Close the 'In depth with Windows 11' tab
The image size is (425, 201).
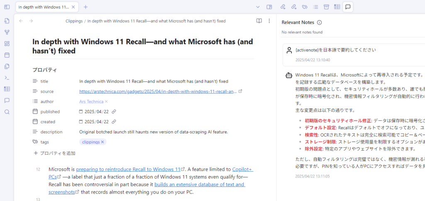tap(73, 7)
